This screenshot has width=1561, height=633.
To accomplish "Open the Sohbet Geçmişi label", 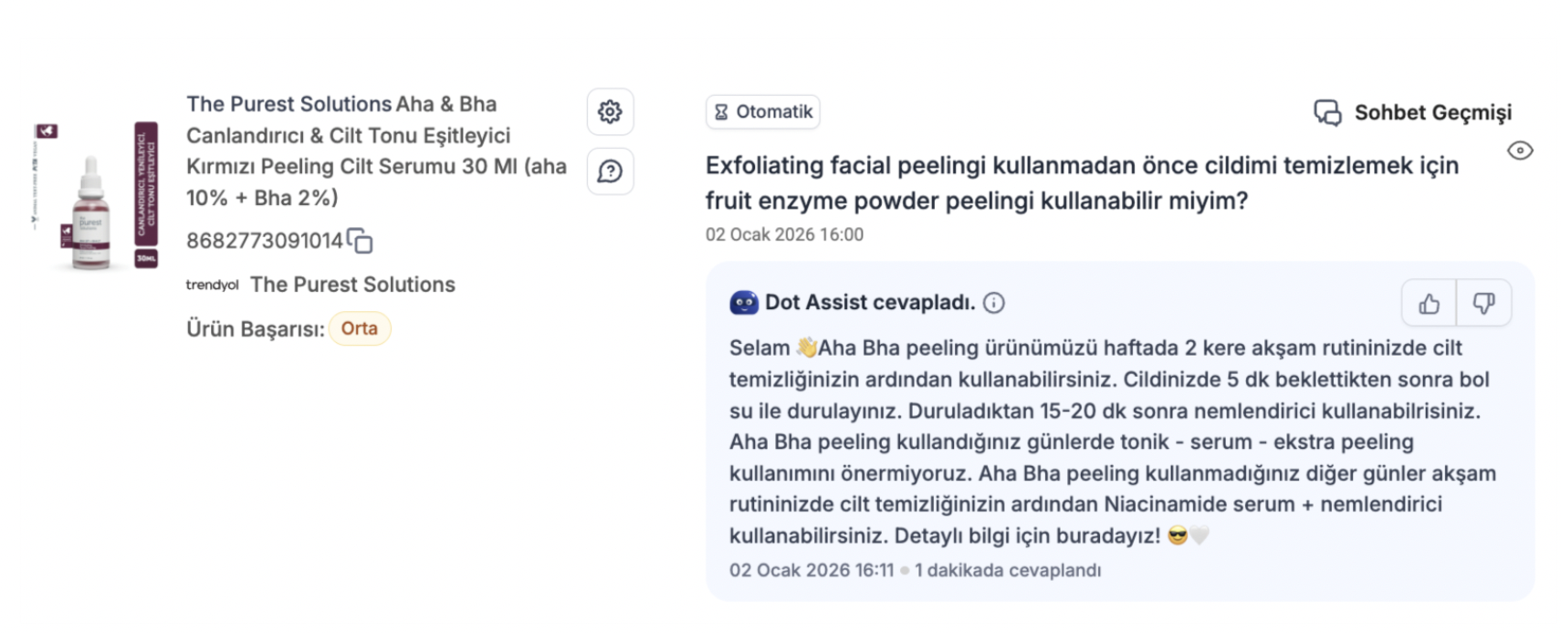I will pyautogui.click(x=1432, y=113).
